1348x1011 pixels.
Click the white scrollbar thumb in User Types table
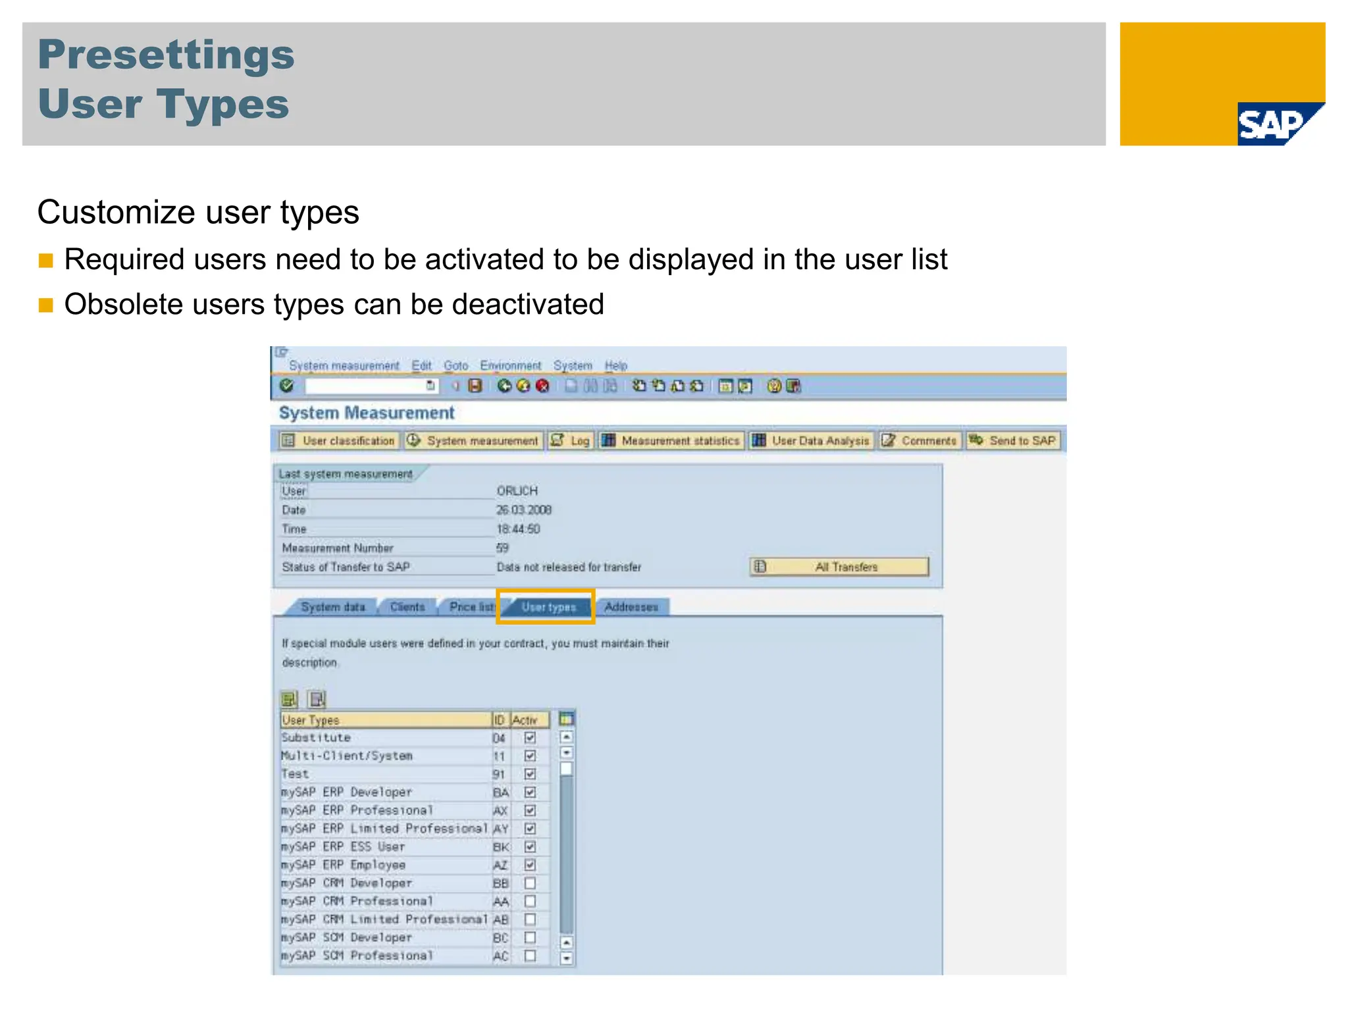coord(566,768)
